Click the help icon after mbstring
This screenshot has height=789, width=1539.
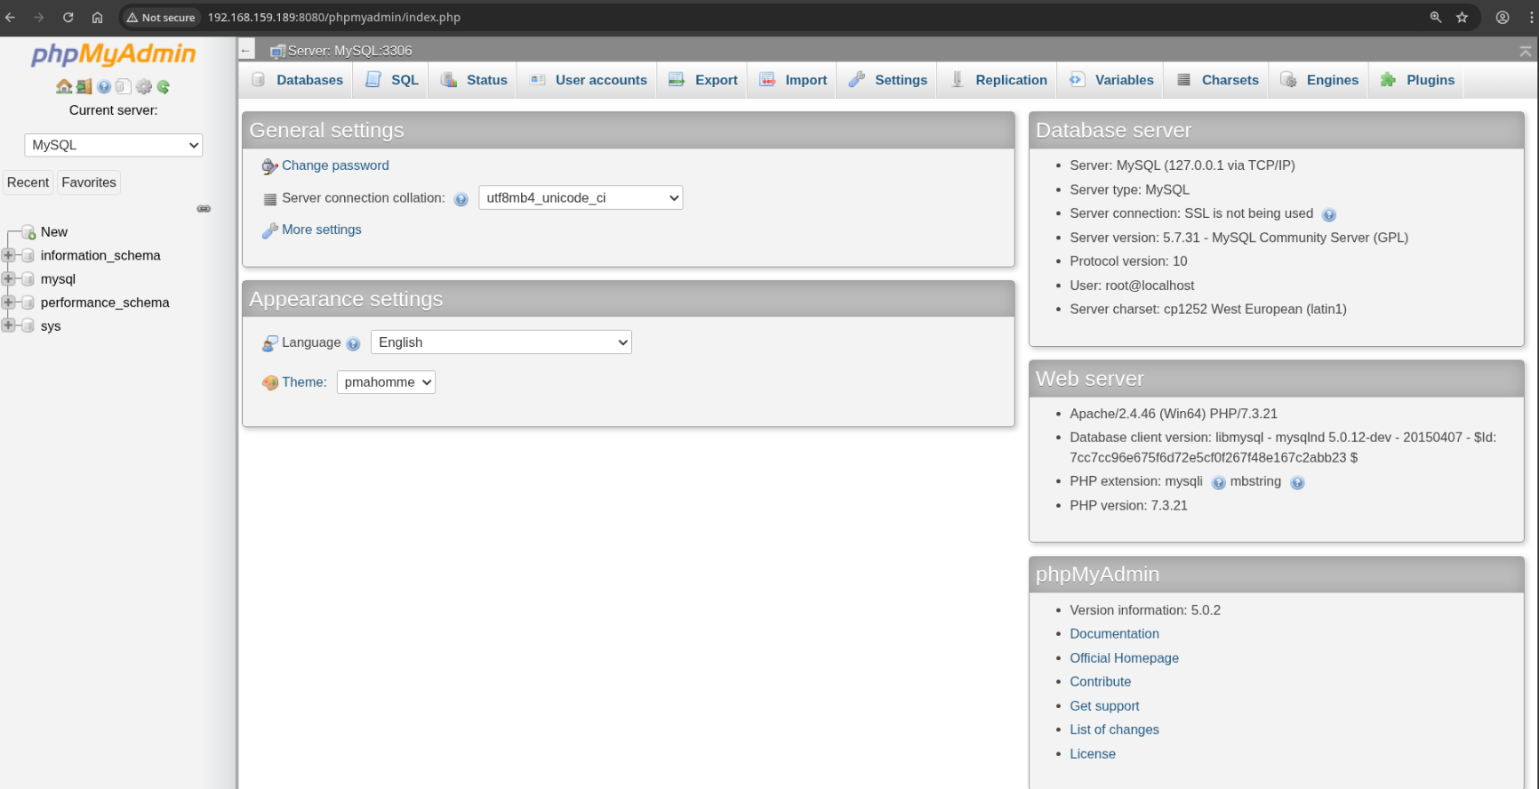(1297, 483)
